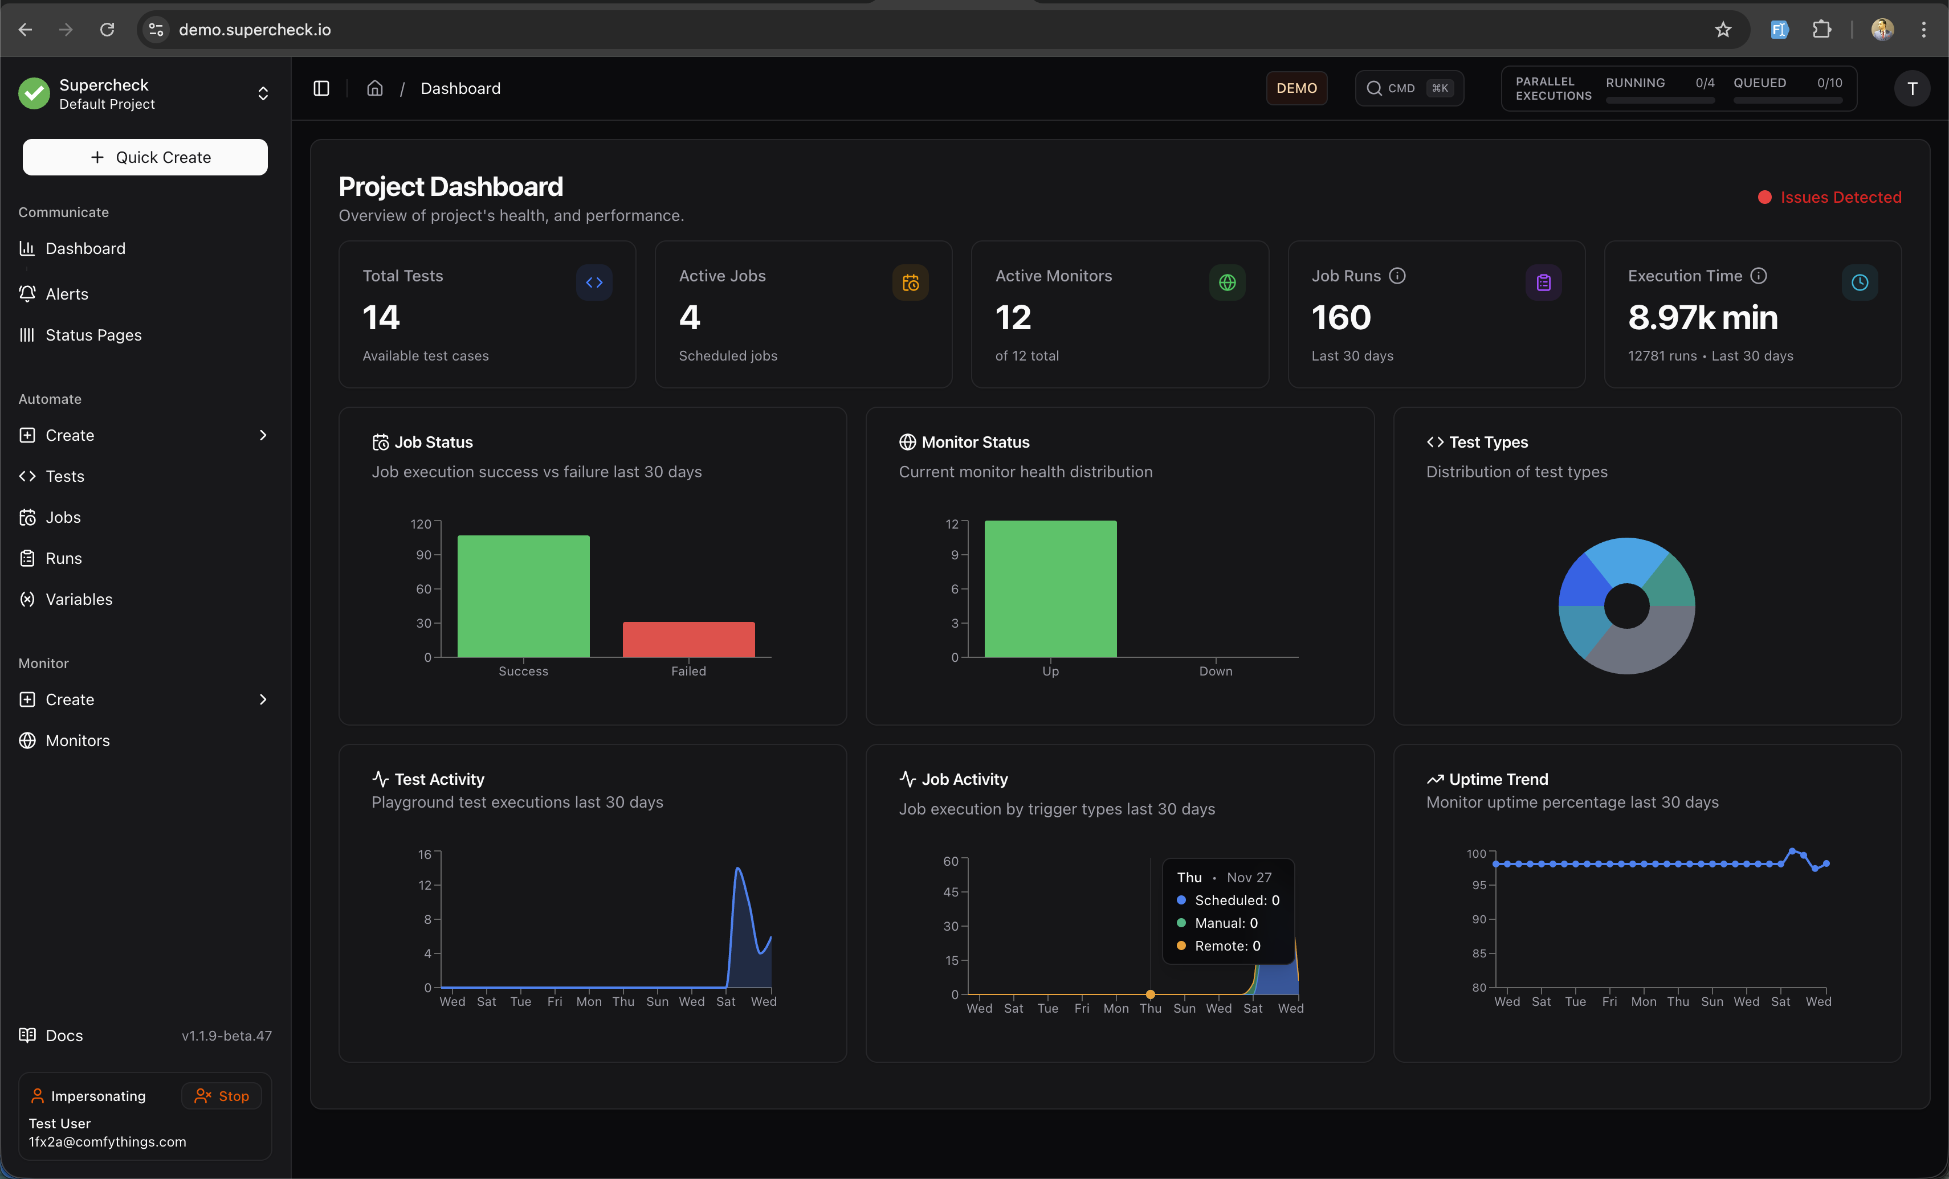Screen dimensions: 1949x1179
Task: Open Alerts in the sidebar
Action: tap(67, 293)
